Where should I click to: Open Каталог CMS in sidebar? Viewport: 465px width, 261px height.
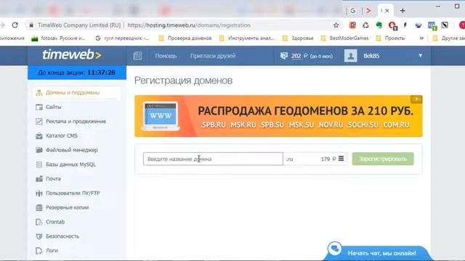pyautogui.click(x=61, y=136)
